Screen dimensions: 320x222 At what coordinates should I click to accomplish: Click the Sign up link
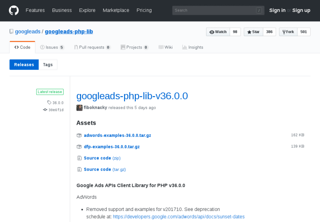[301, 10]
